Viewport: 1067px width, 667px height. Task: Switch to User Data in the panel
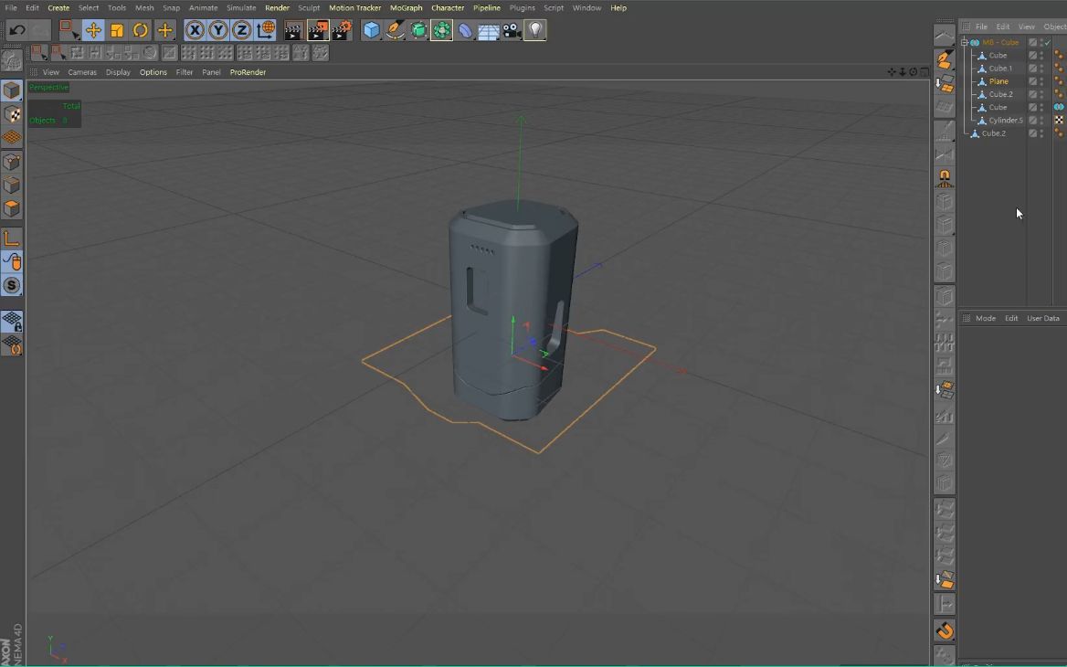tap(1042, 318)
